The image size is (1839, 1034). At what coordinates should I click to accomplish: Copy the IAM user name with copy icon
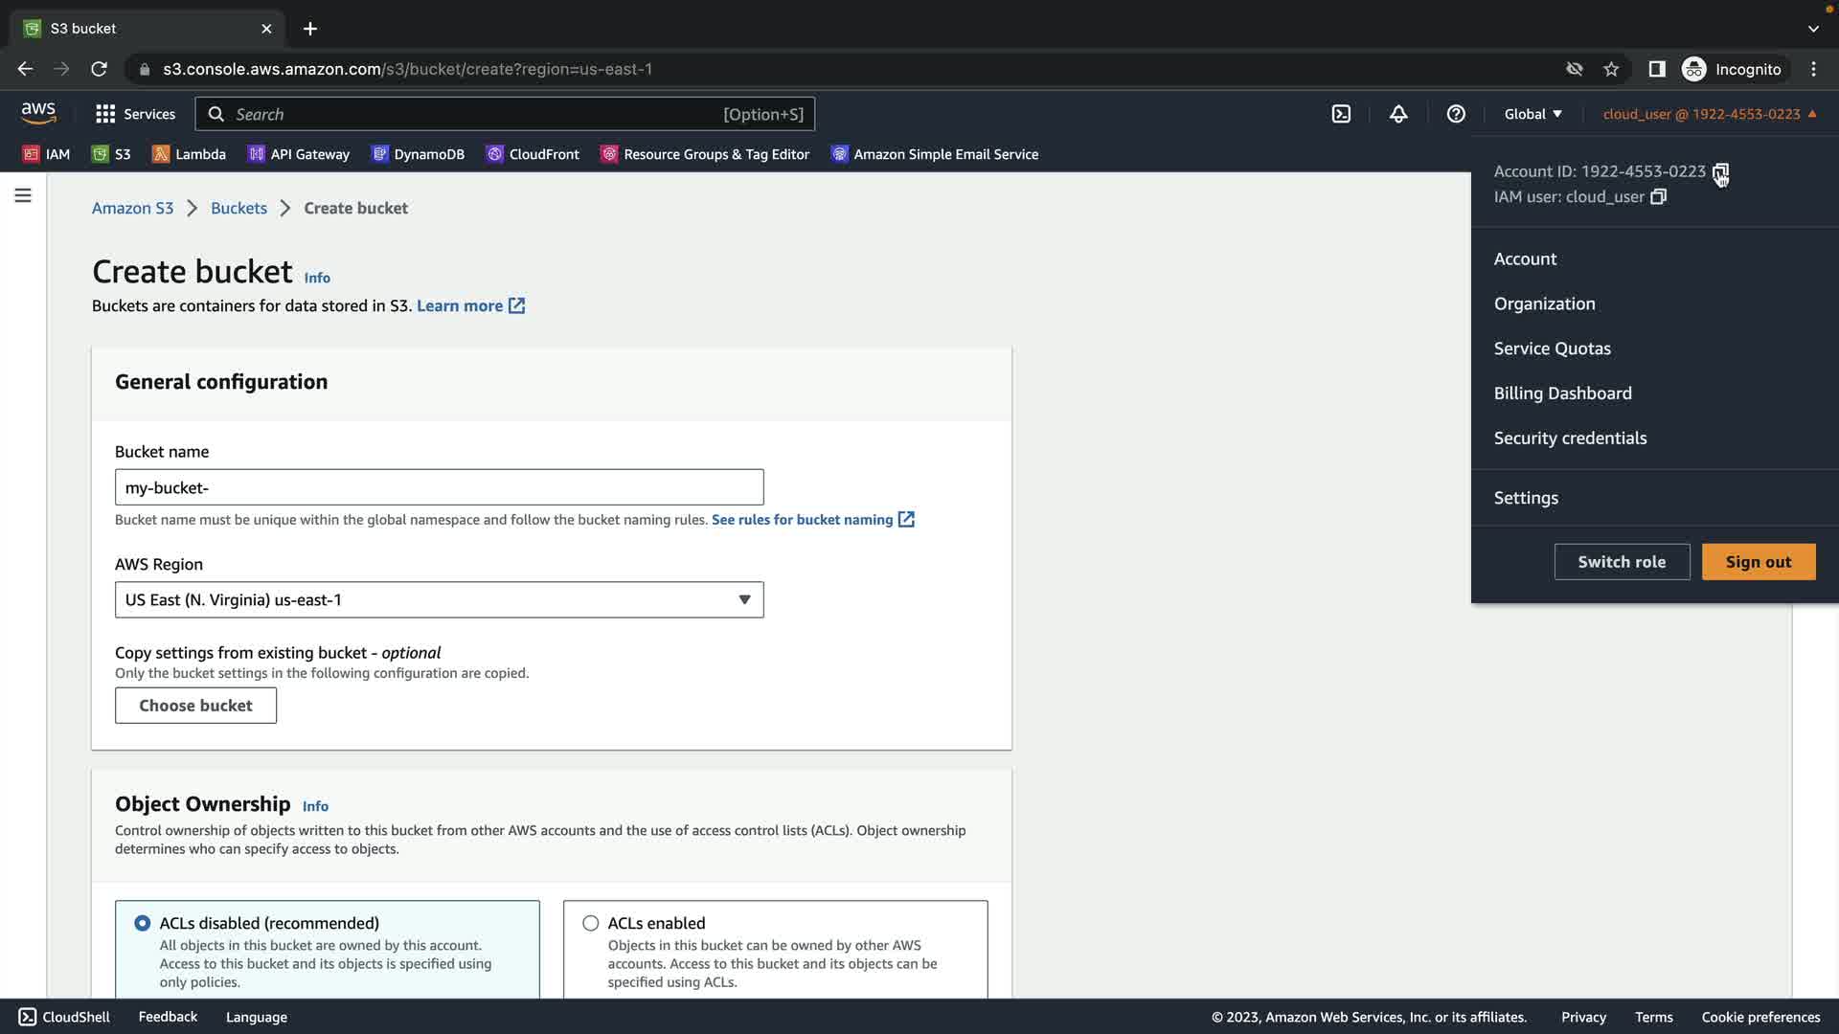pos(1659,197)
